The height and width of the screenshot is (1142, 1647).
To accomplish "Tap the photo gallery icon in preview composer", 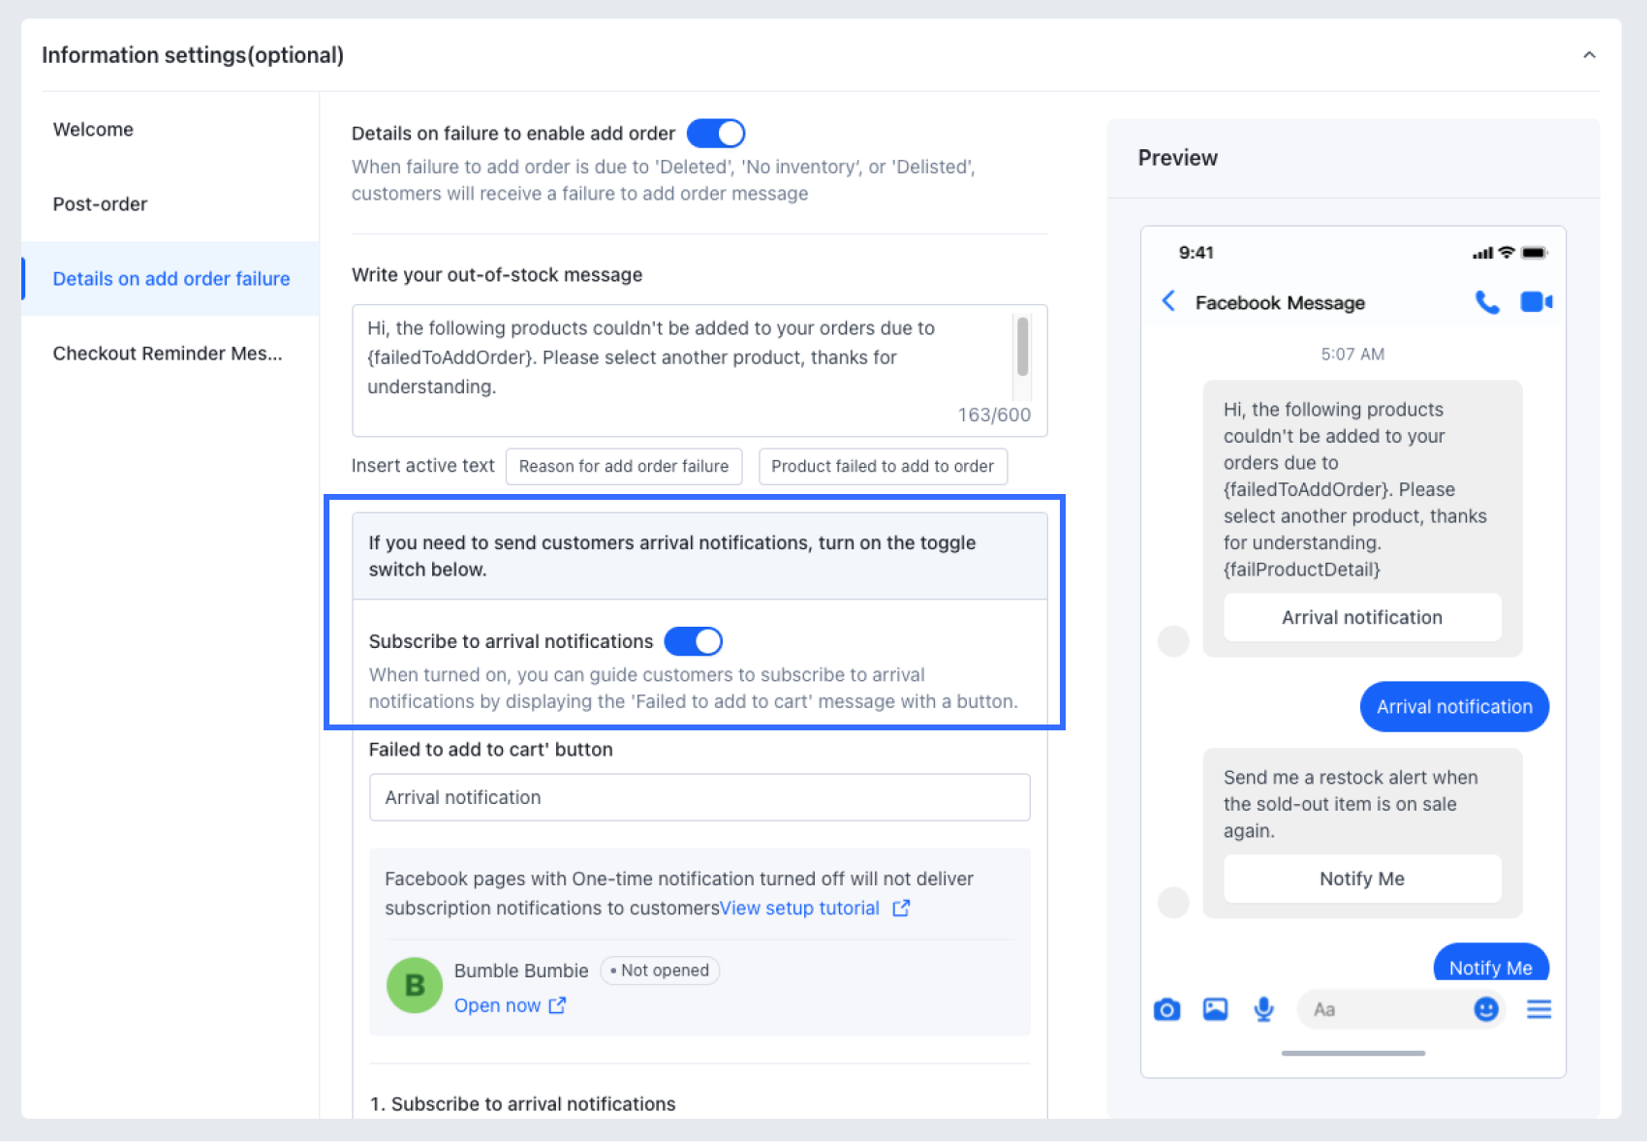I will [x=1215, y=1010].
